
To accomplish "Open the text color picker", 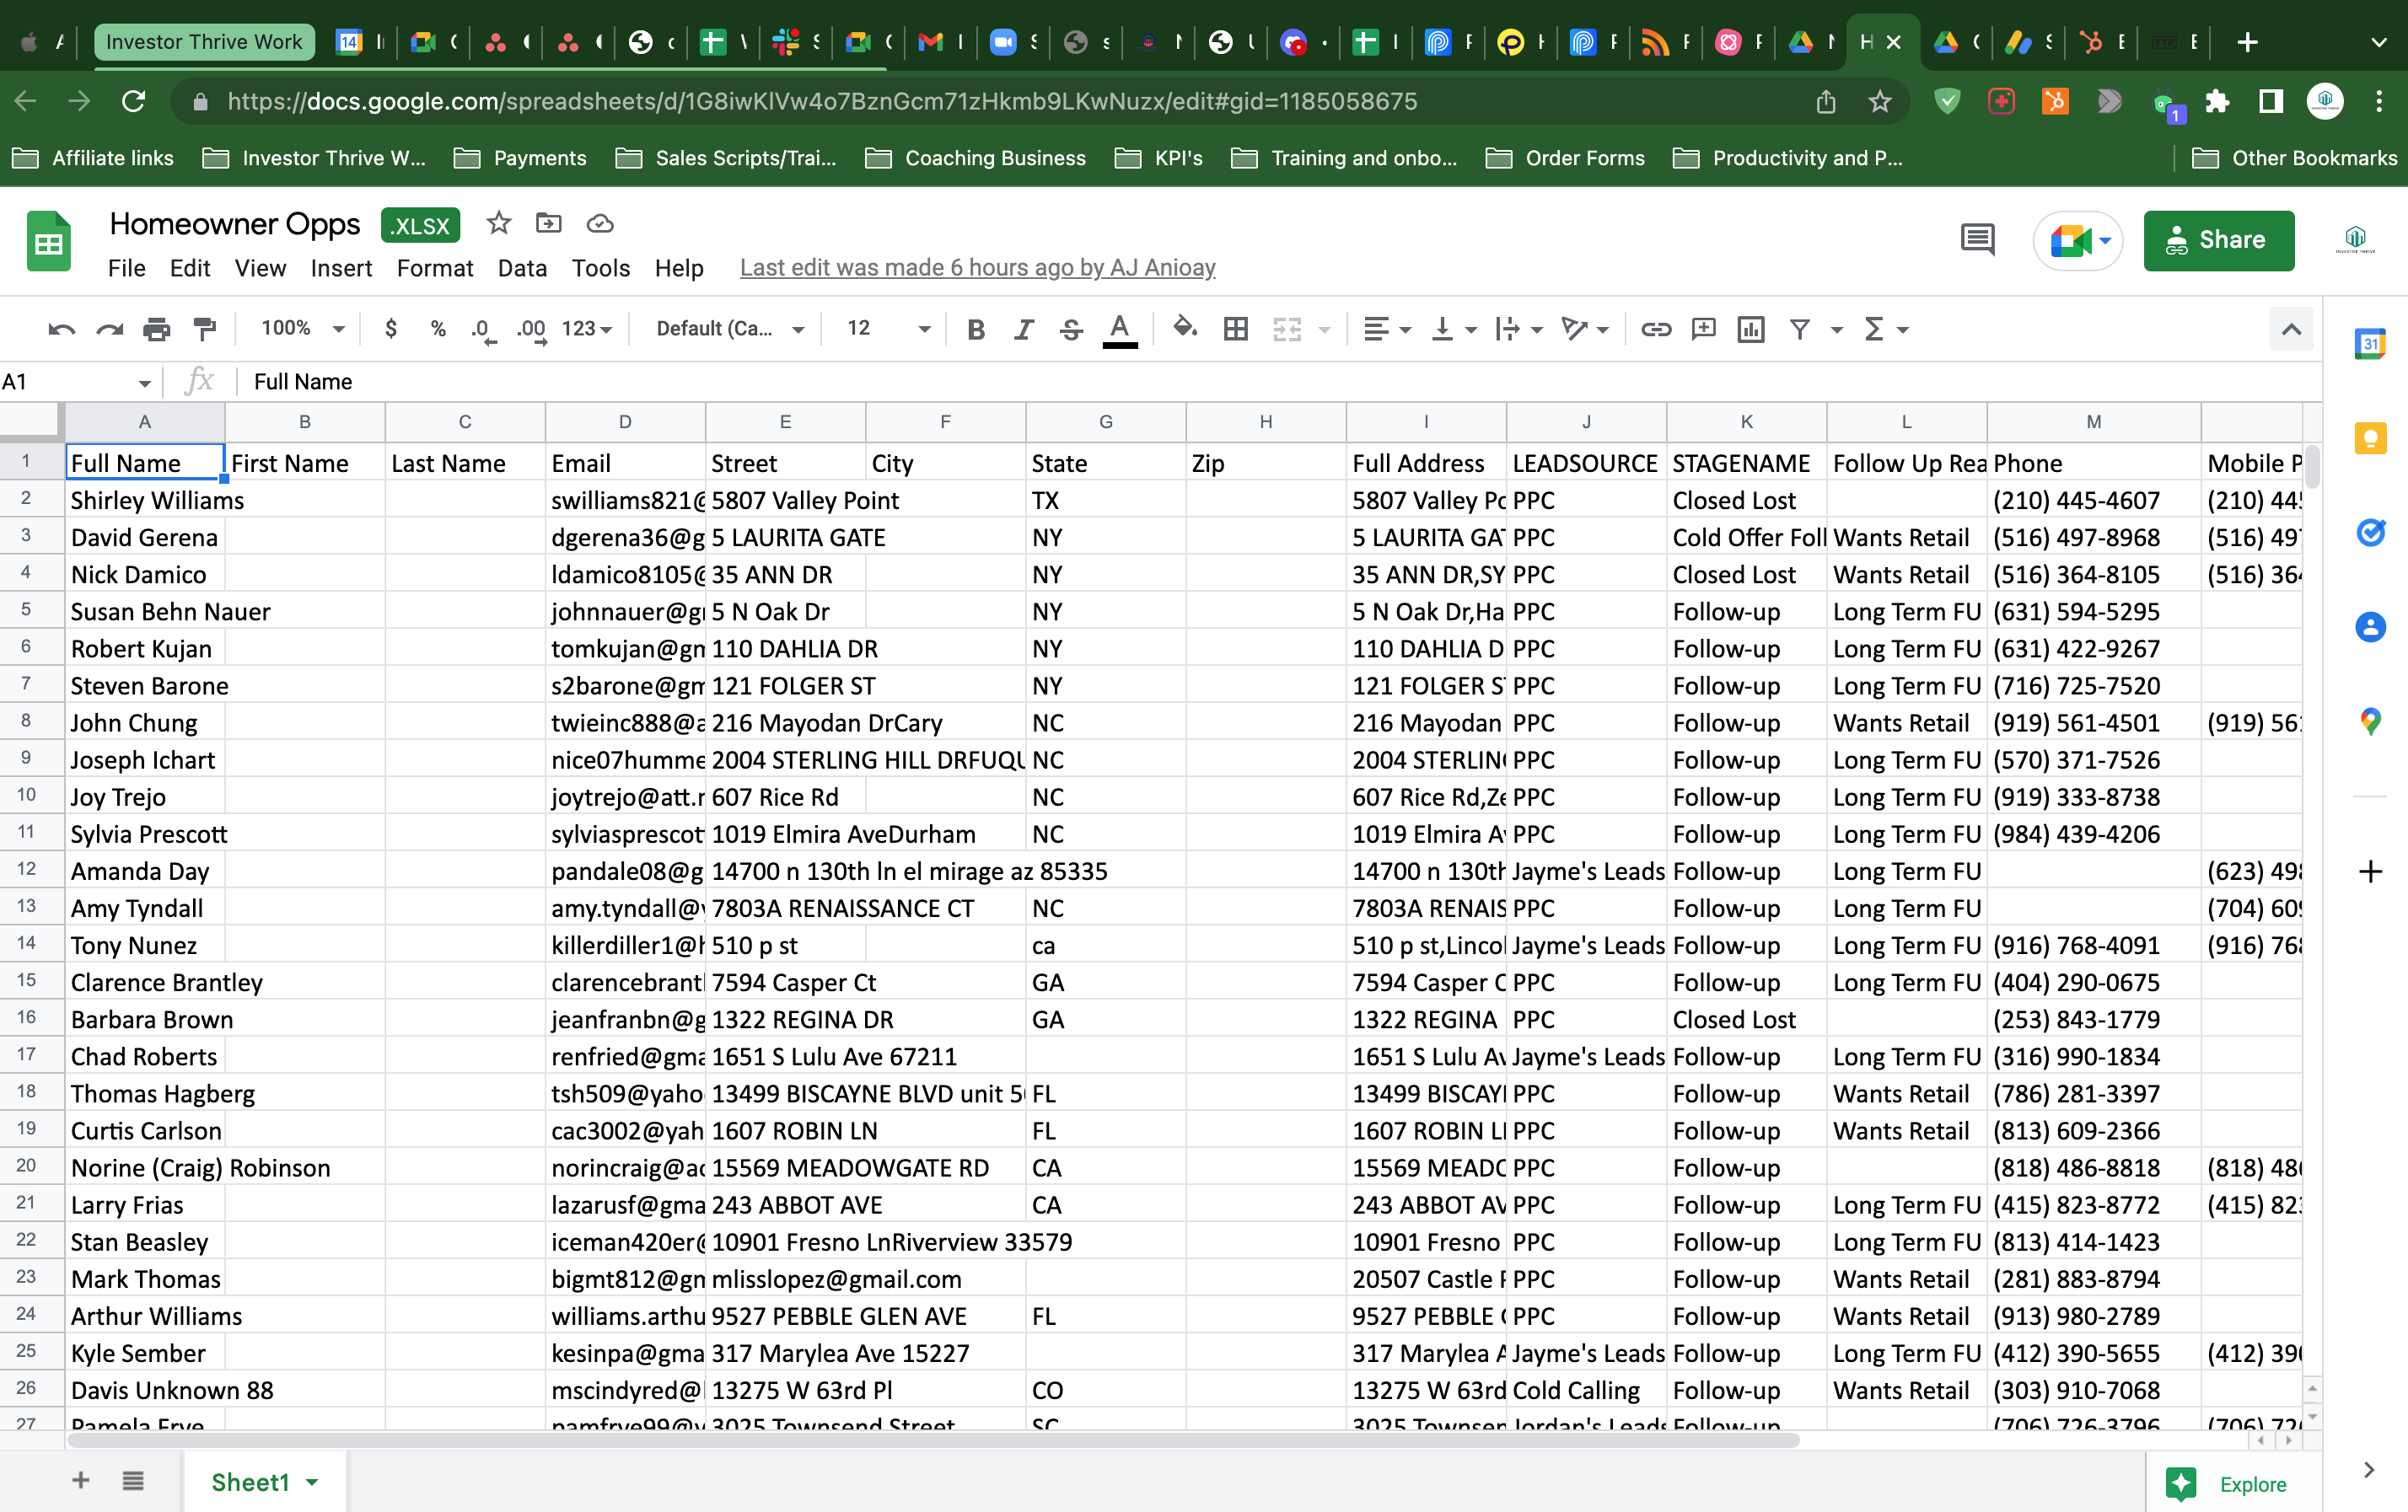I will 1120,330.
